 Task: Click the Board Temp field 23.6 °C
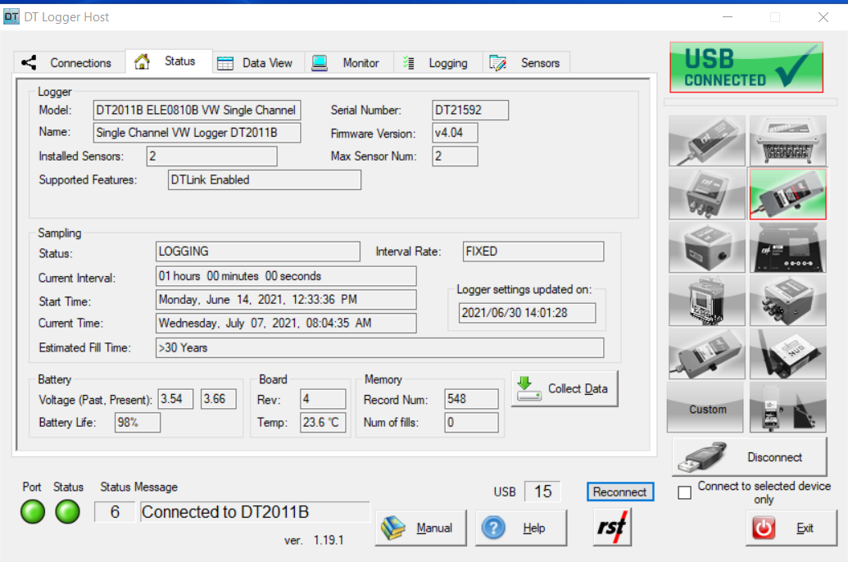coord(323,423)
